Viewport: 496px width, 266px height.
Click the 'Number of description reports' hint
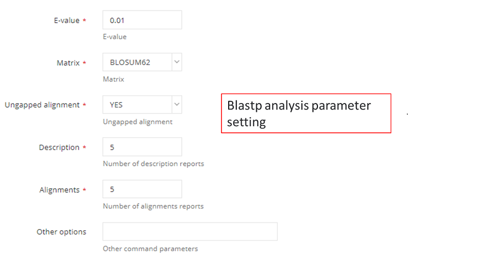153,164
